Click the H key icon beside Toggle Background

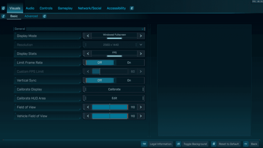(179, 144)
